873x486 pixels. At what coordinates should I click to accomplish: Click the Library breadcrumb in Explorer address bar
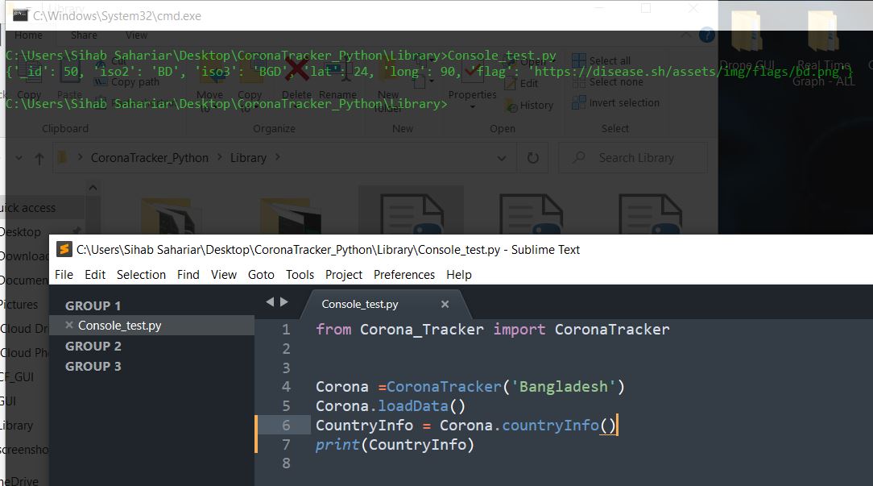pos(248,158)
